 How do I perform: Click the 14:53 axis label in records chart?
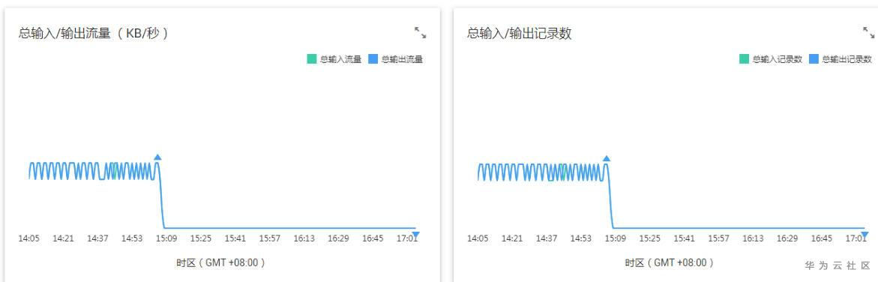(580, 238)
